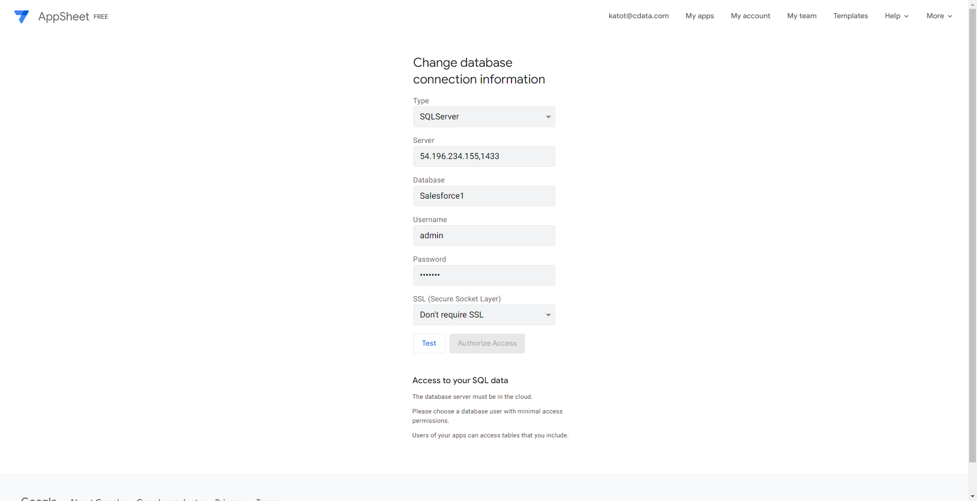Image resolution: width=977 pixels, height=501 pixels.
Task: Go to My account
Action: point(750,16)
